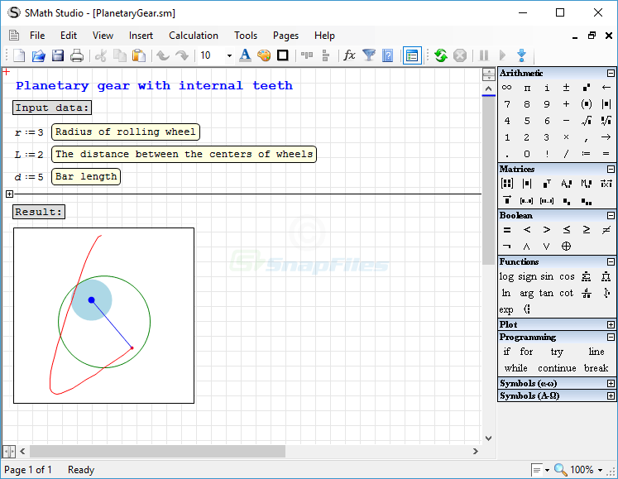
Task: Open the font size 10 dropdown
Action: coord(229,55)
